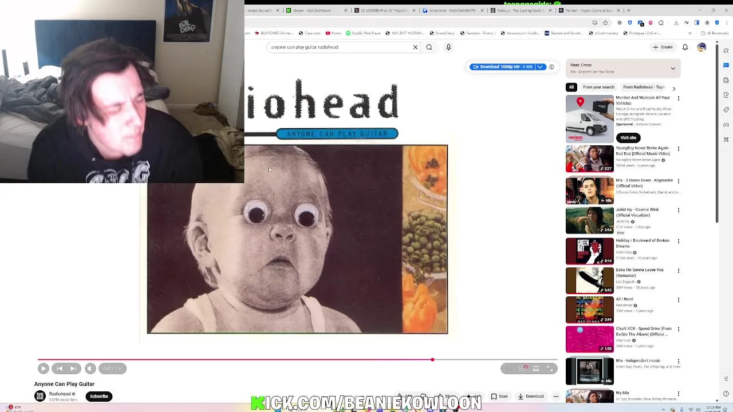Start voice search with microphone icon

(448, 47)
